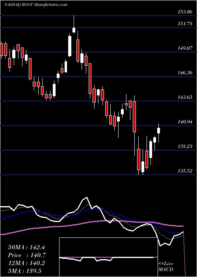This screenshot has height=277, width=197.
Task: Click the NASDAQ ROST MunafaSutra.com title text
Action: click(35, 5)
